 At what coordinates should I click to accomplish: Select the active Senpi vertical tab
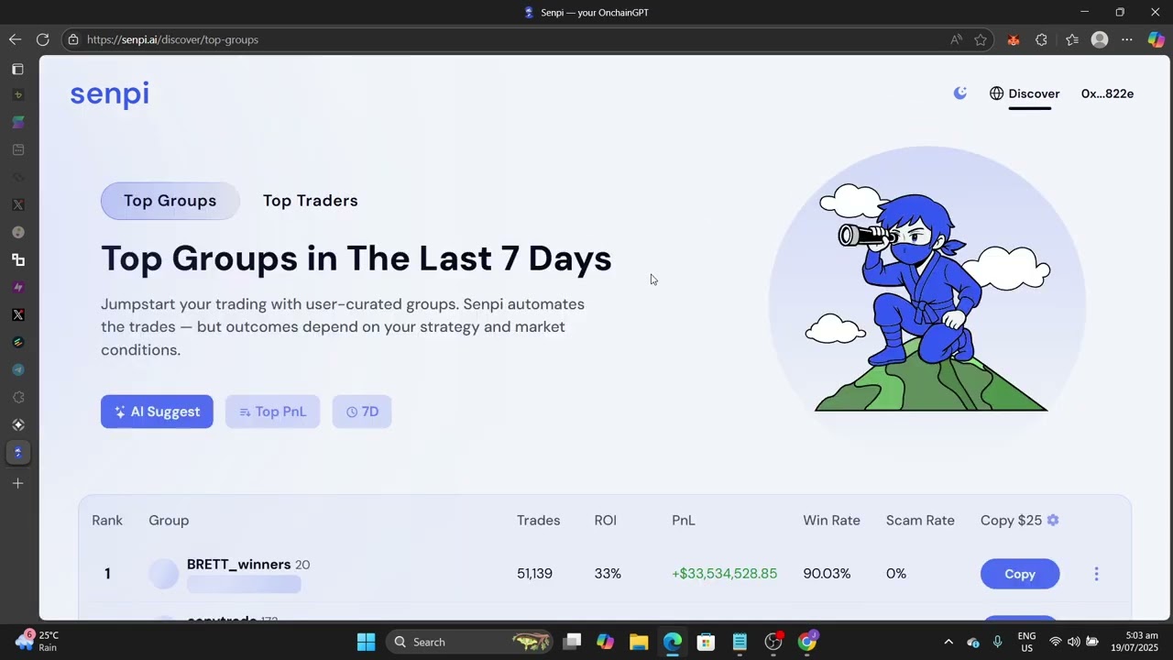pos(17,452)
